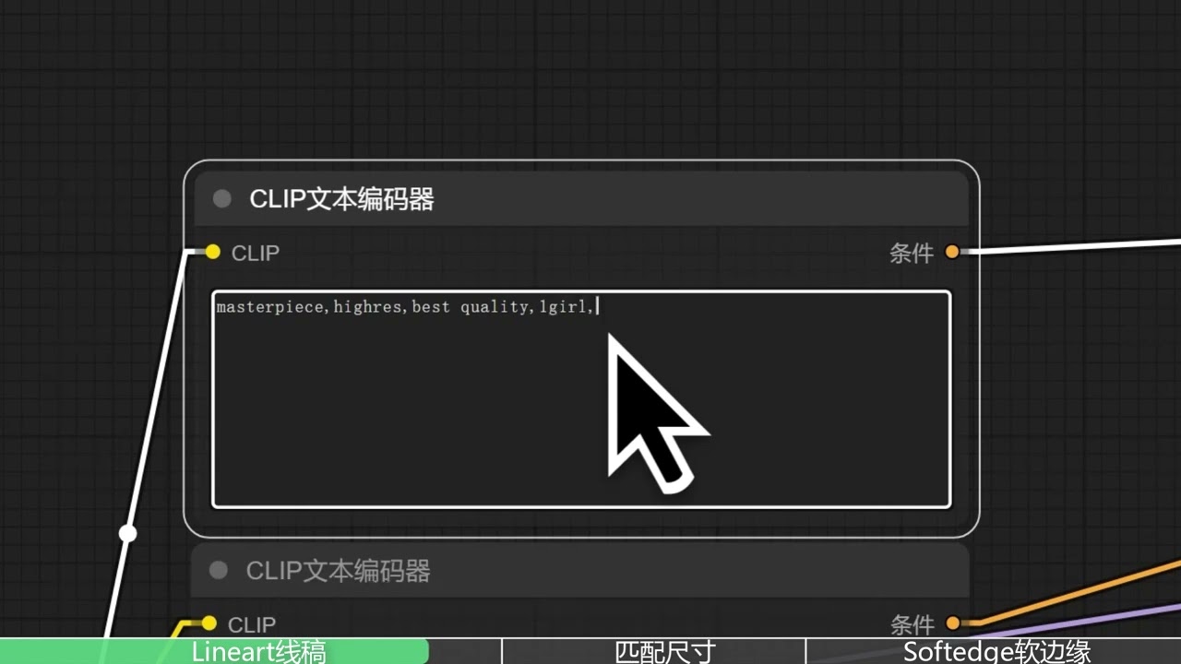
Task: Click the CLIP label on the top node
Action: click(256, 253)
